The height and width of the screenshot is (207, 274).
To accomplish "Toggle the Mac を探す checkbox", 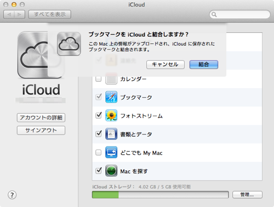I will pyautogui.click(x=99, y=171).
